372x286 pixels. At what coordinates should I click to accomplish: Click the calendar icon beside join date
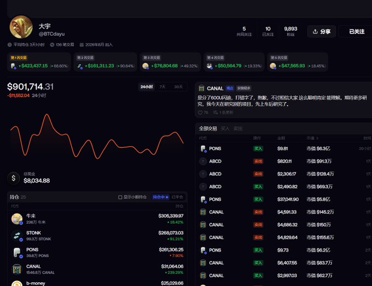tap(82, 45)
